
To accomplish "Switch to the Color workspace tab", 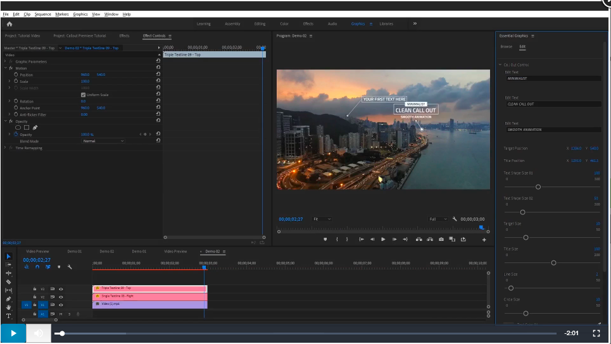I will click(284, 24).
